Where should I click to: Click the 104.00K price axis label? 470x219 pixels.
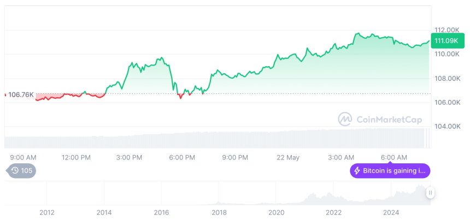click(446, 126)
